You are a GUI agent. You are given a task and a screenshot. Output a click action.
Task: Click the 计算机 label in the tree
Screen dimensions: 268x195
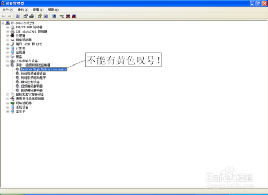coord(20,48)
